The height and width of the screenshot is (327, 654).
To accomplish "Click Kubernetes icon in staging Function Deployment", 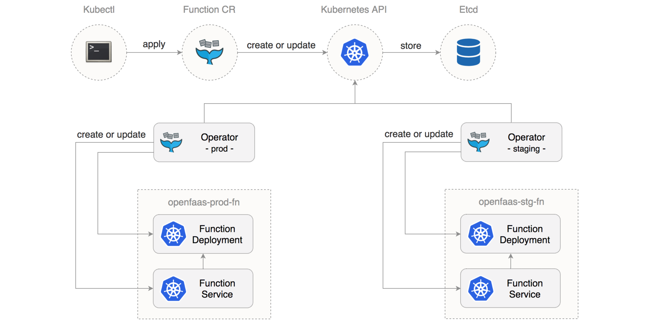I will [x=481, y=234].
